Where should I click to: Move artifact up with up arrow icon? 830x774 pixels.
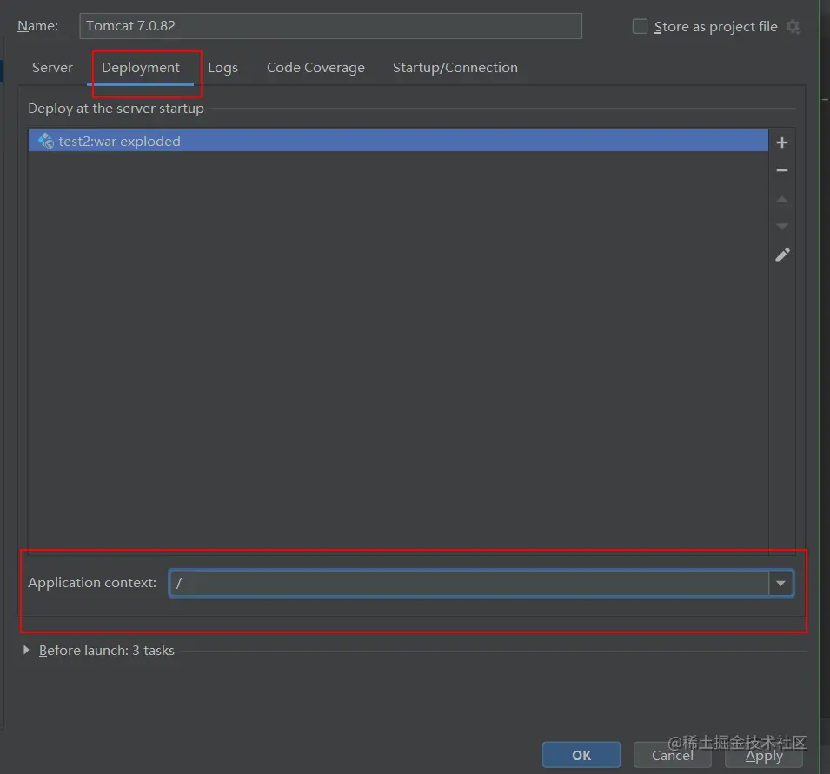782,200
